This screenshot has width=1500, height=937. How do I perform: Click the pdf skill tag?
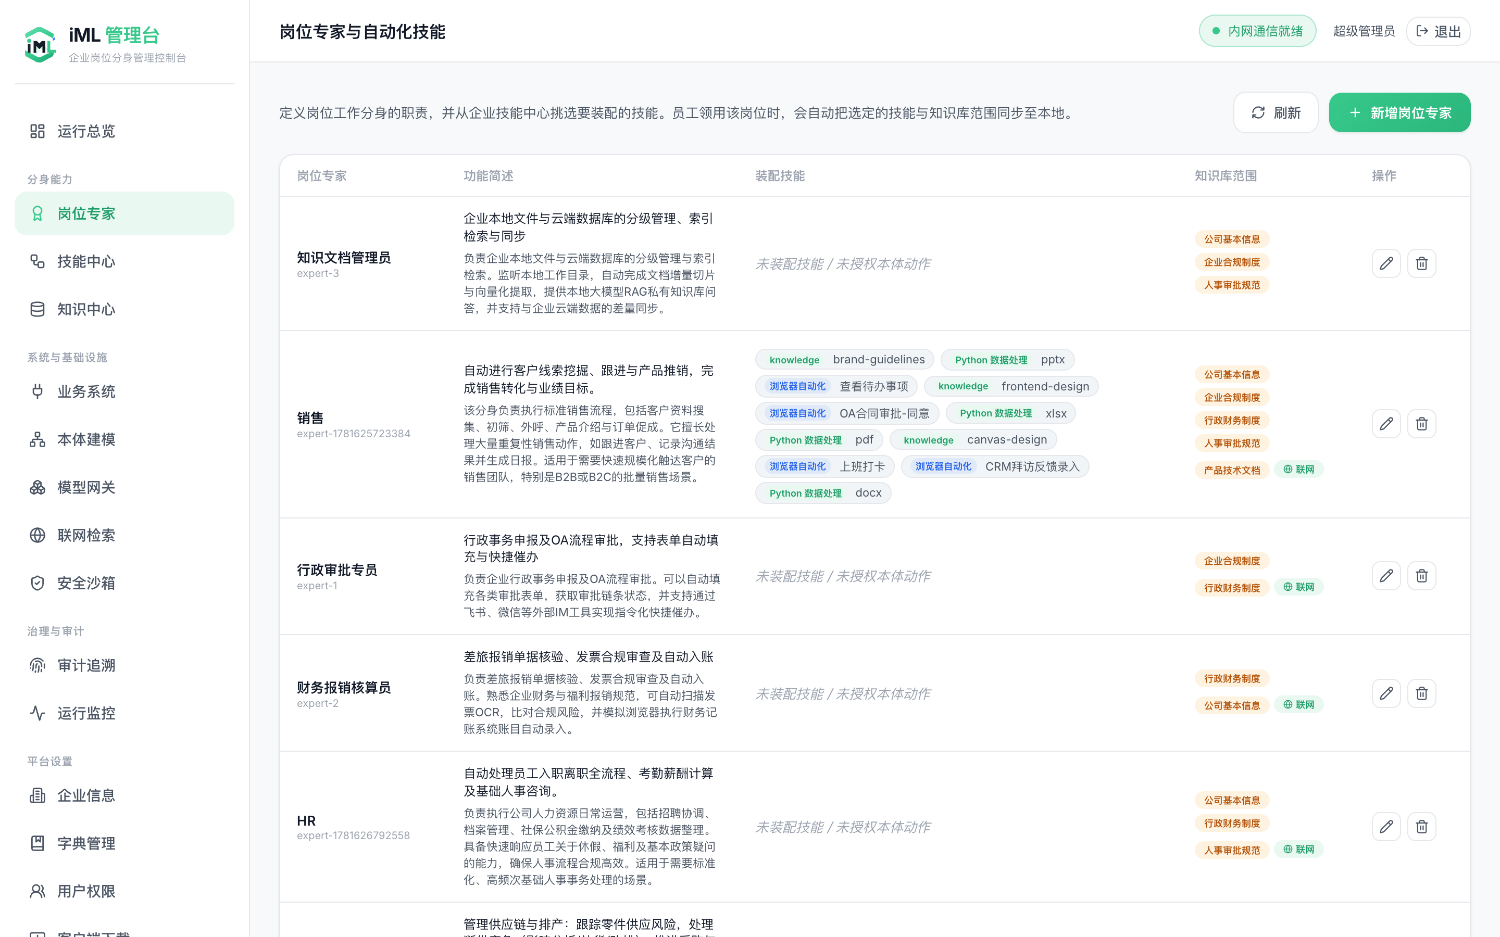coord(819,440)
